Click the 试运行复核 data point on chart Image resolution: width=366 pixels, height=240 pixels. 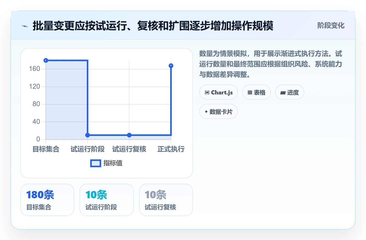pos(129,135)
